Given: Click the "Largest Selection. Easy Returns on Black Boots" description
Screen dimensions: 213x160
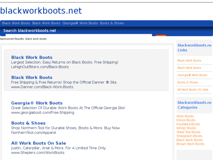Looking at the screenshot, I should point(65,62).
